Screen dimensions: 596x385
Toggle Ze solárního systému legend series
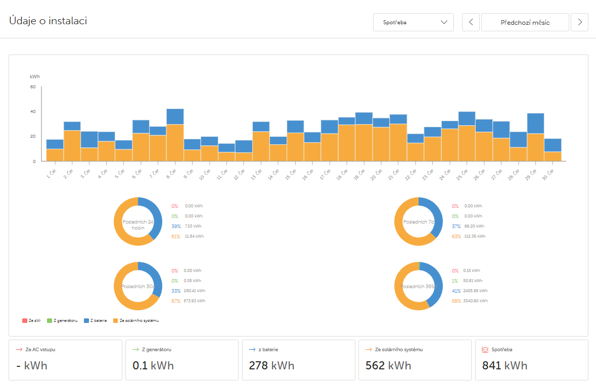point(136,320)
